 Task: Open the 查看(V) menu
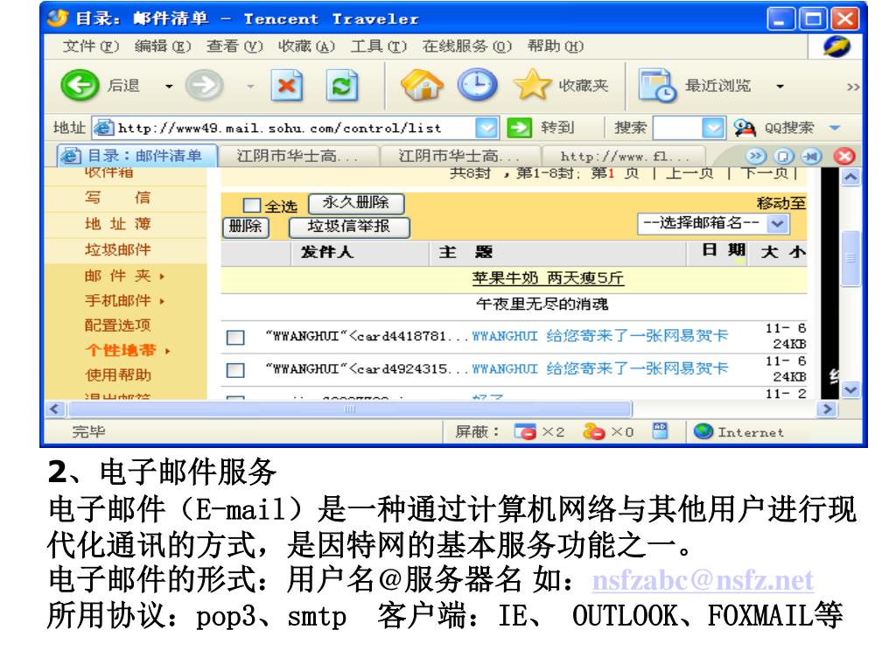[x=234, y=46]
